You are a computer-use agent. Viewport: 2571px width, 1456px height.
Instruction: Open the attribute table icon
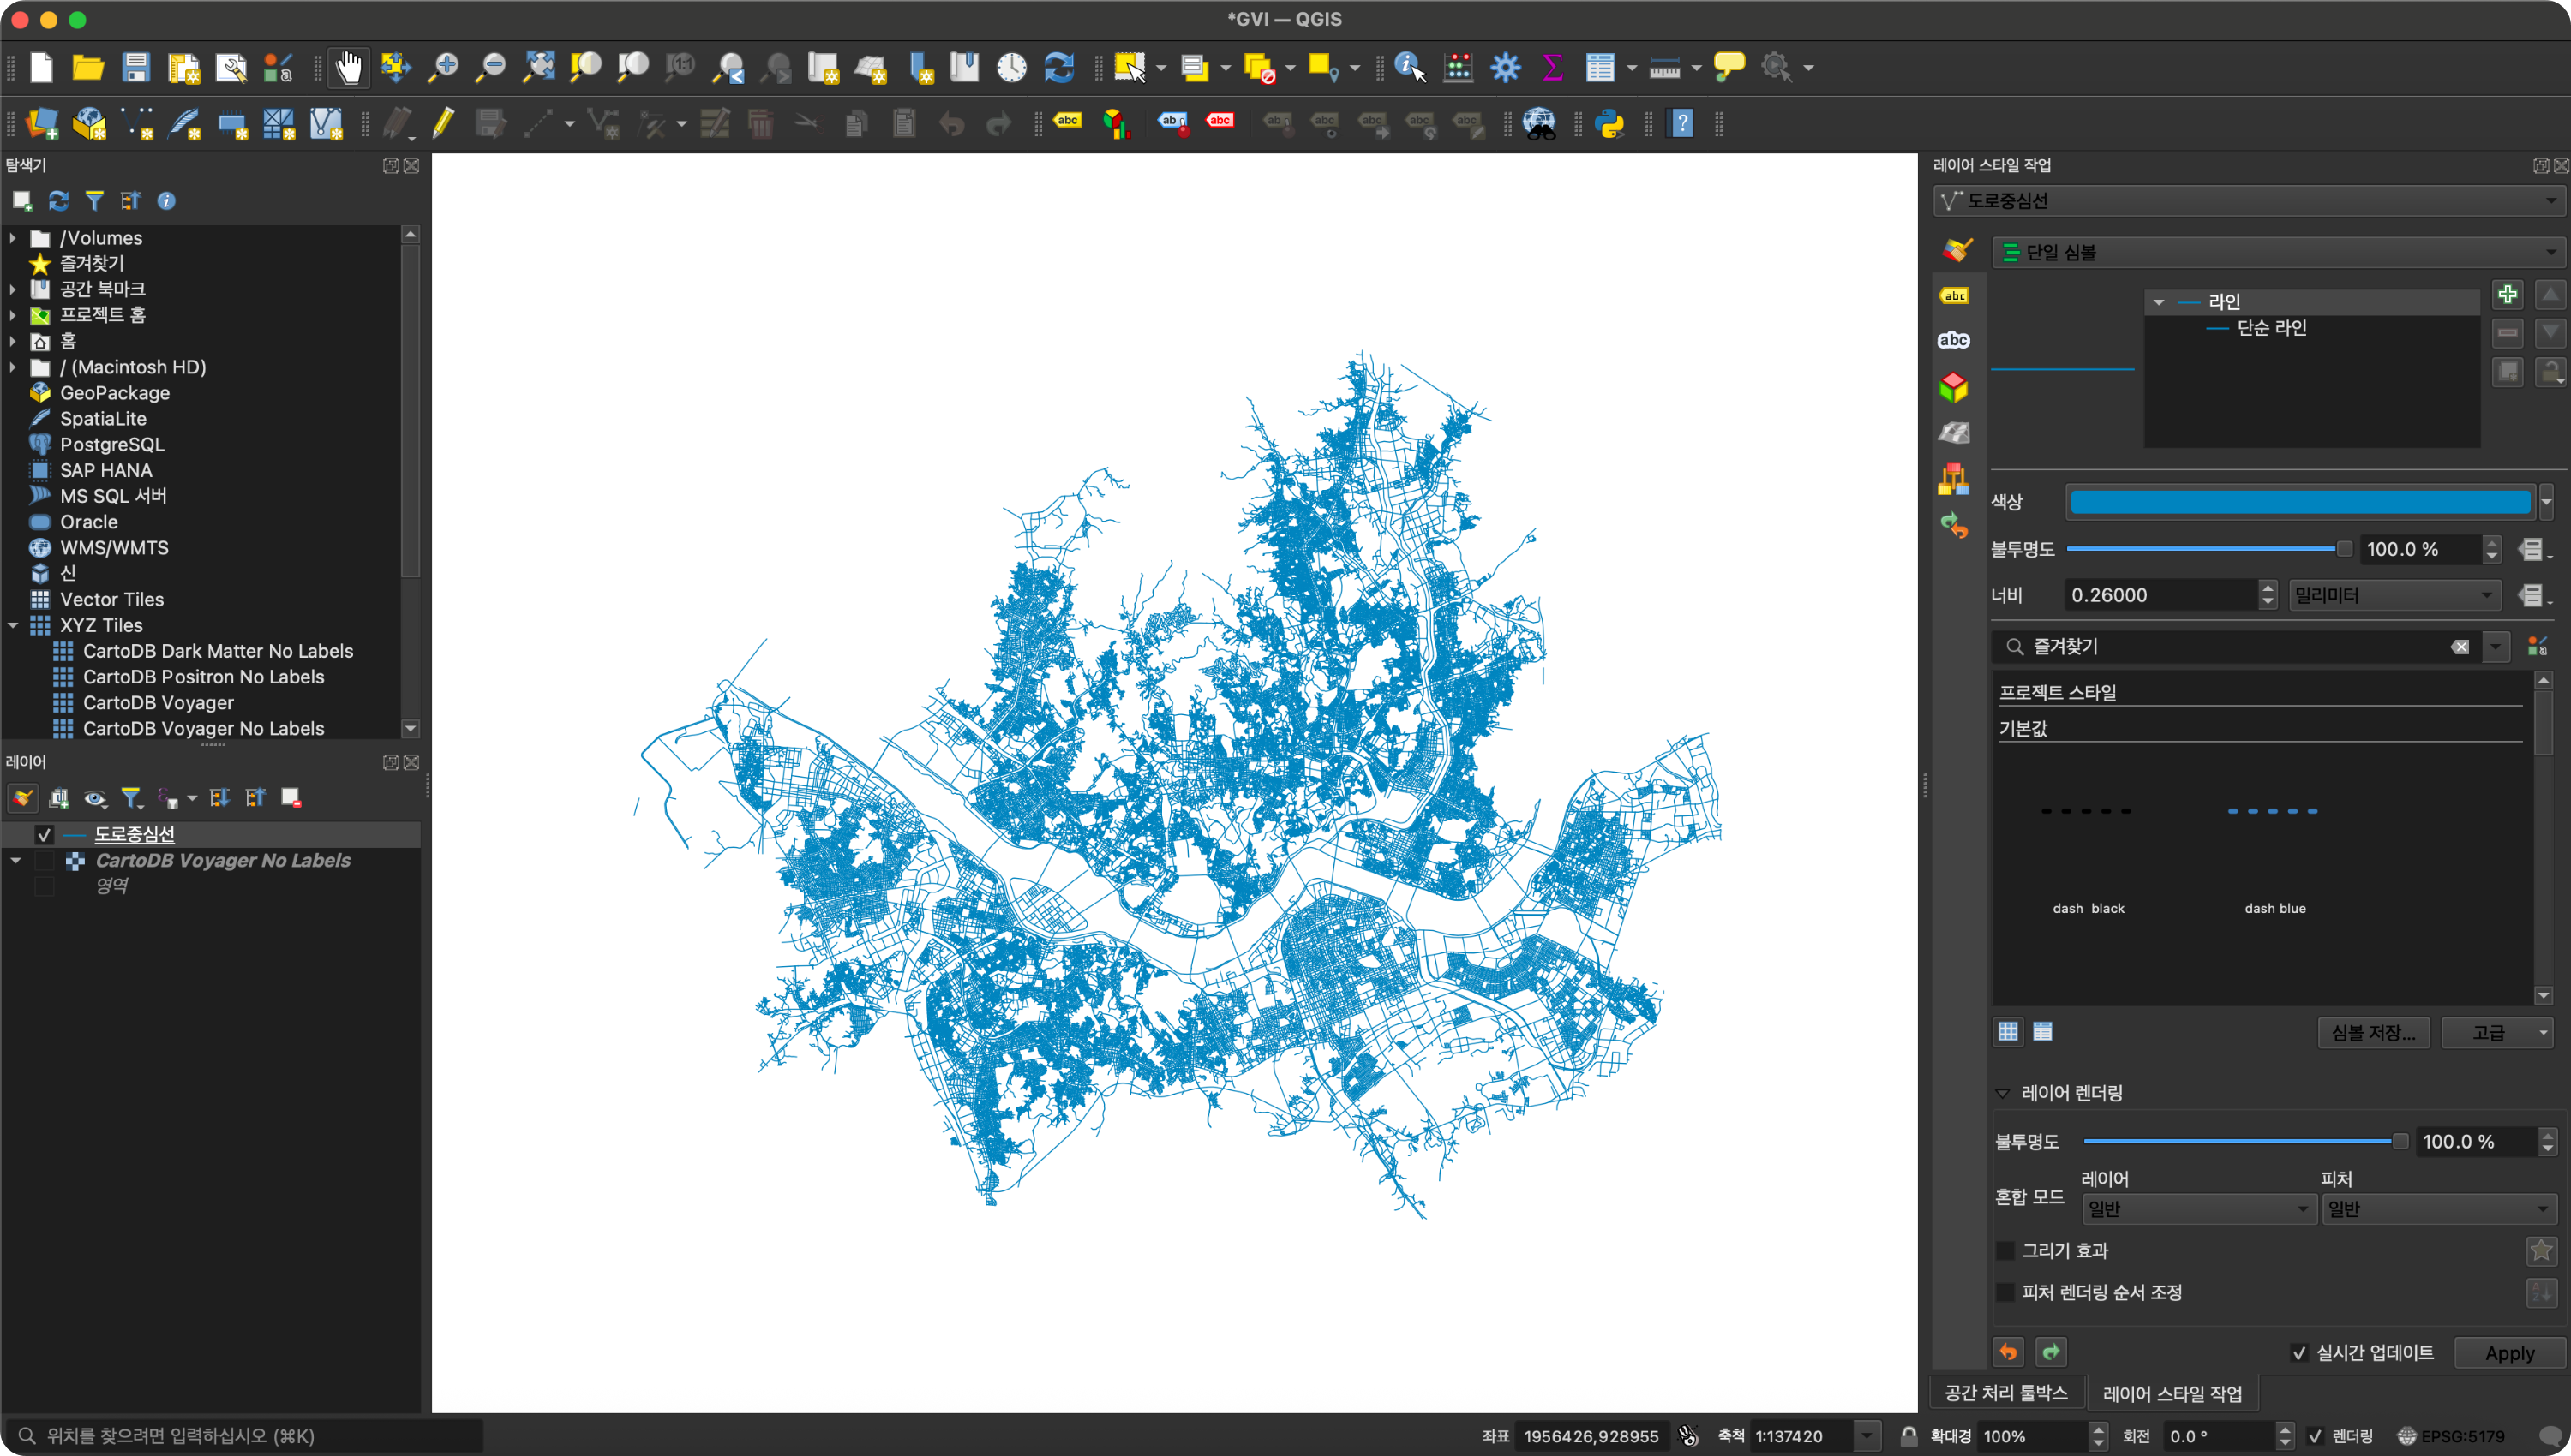[x=1600, y=68]
